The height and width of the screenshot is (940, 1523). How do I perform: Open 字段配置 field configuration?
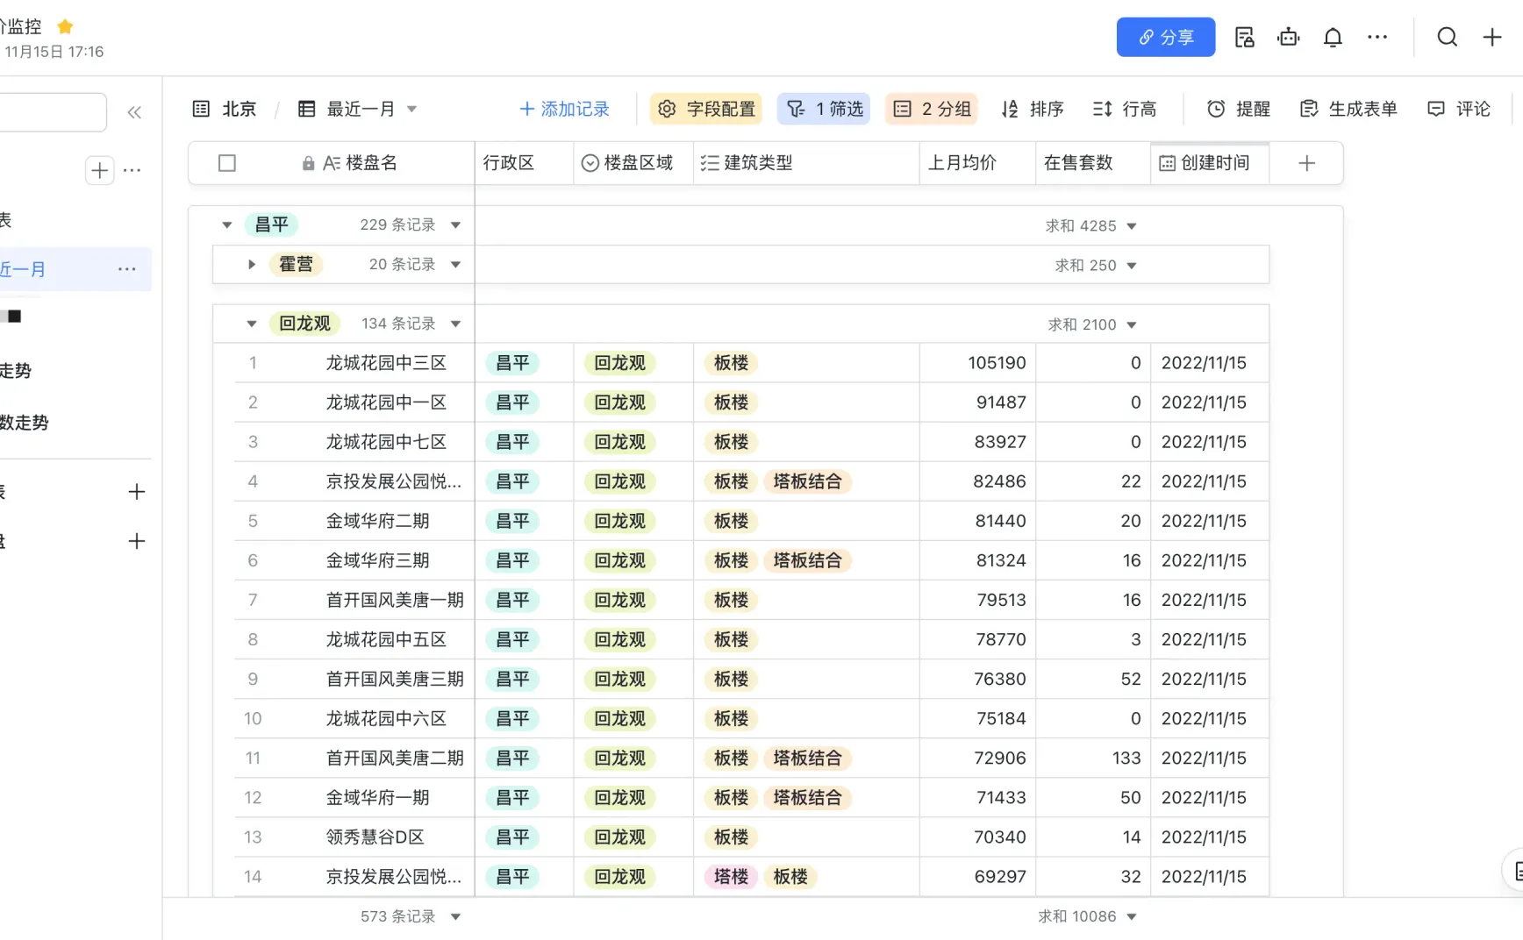[x=706, y=109]
